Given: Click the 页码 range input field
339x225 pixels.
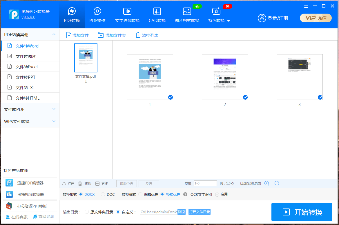Looking at the screenshot, I should (x=205, y=183).
